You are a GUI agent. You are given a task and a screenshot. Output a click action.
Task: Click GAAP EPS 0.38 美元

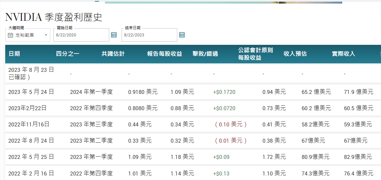[274, 141]
